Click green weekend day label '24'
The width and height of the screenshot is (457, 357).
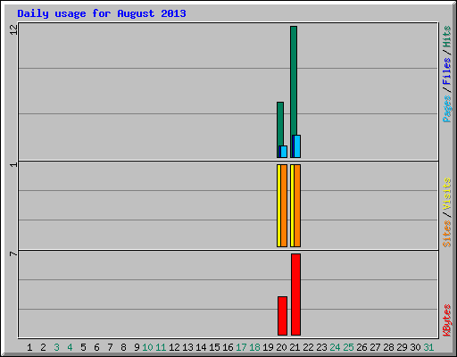(x=335, y=347)
